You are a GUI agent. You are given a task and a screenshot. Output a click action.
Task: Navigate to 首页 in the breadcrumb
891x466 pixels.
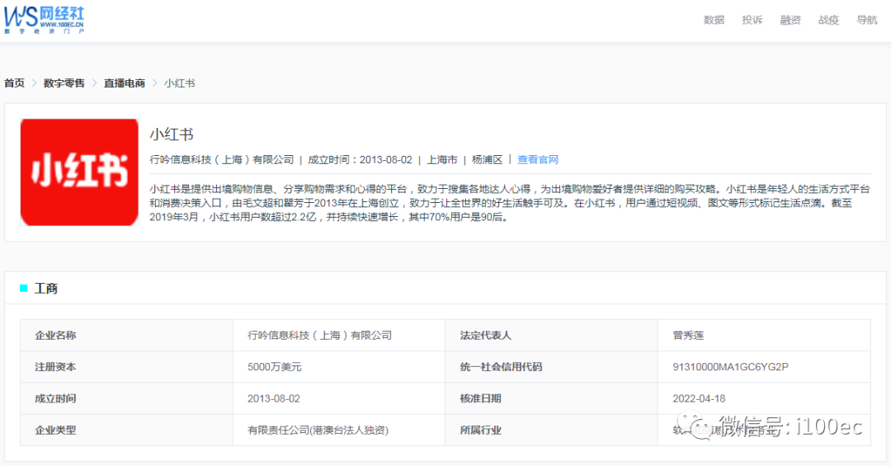(x=14, y=83)
